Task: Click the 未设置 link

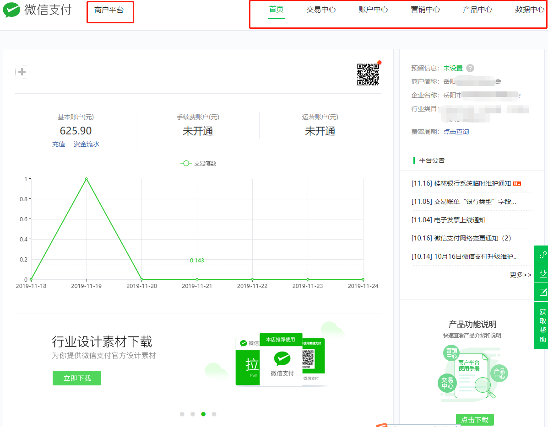Action: 453,68
